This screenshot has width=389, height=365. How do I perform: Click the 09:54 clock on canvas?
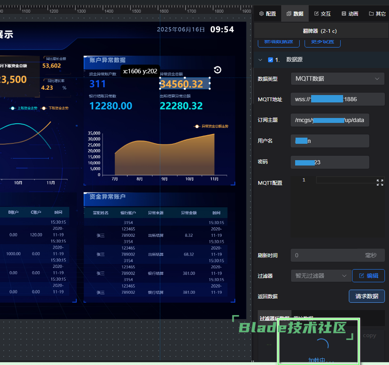tap(222, 29)
